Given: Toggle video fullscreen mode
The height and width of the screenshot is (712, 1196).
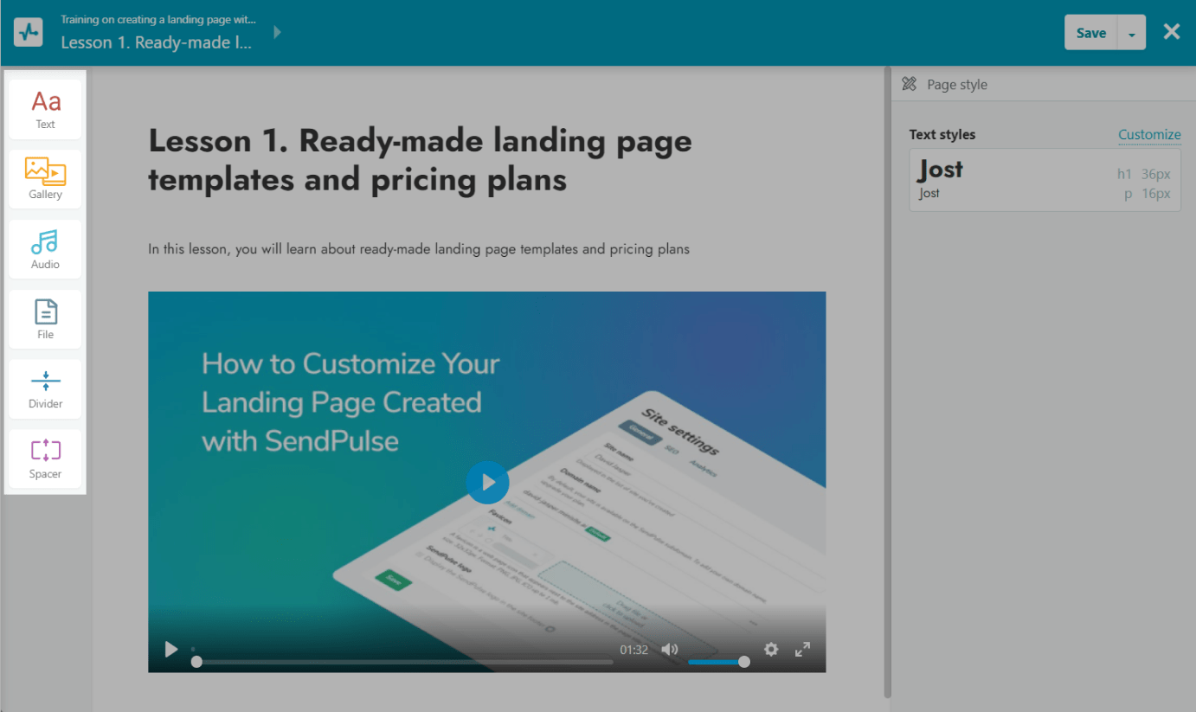Looking at the screenshot, I should click(x=802, y=649).
